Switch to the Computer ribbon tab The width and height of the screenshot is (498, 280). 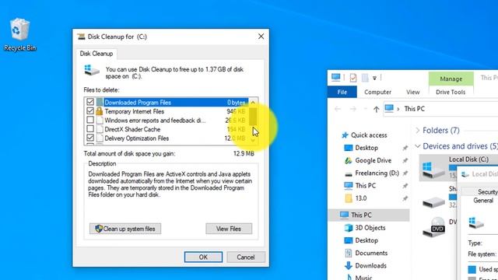(x=377, y=92)
